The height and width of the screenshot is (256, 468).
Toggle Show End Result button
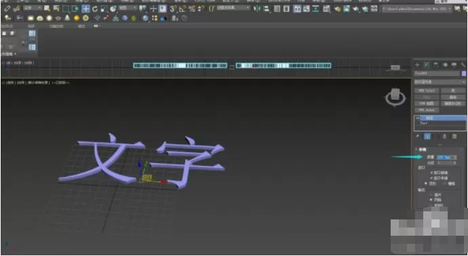(427, 136)
